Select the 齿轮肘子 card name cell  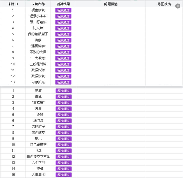point(38,126)
